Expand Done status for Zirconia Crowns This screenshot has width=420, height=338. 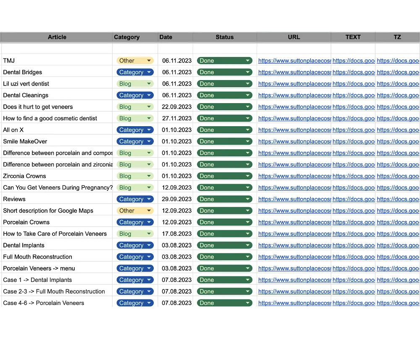[247, 176]
